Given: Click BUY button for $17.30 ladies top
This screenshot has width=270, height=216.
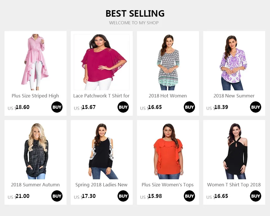Looking at the screenshot, I should coord(123,196).
